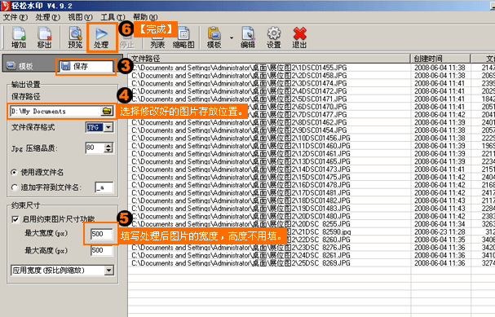The height and width of the screenshot is (317, 495).
Task: Browse folder icon beside save path
Action: 107,111
